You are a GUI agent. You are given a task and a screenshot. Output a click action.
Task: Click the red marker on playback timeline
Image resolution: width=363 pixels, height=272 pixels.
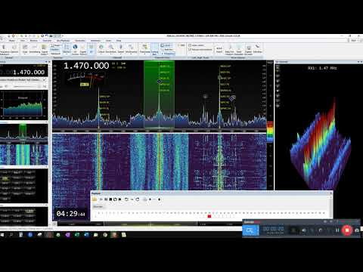209,216
